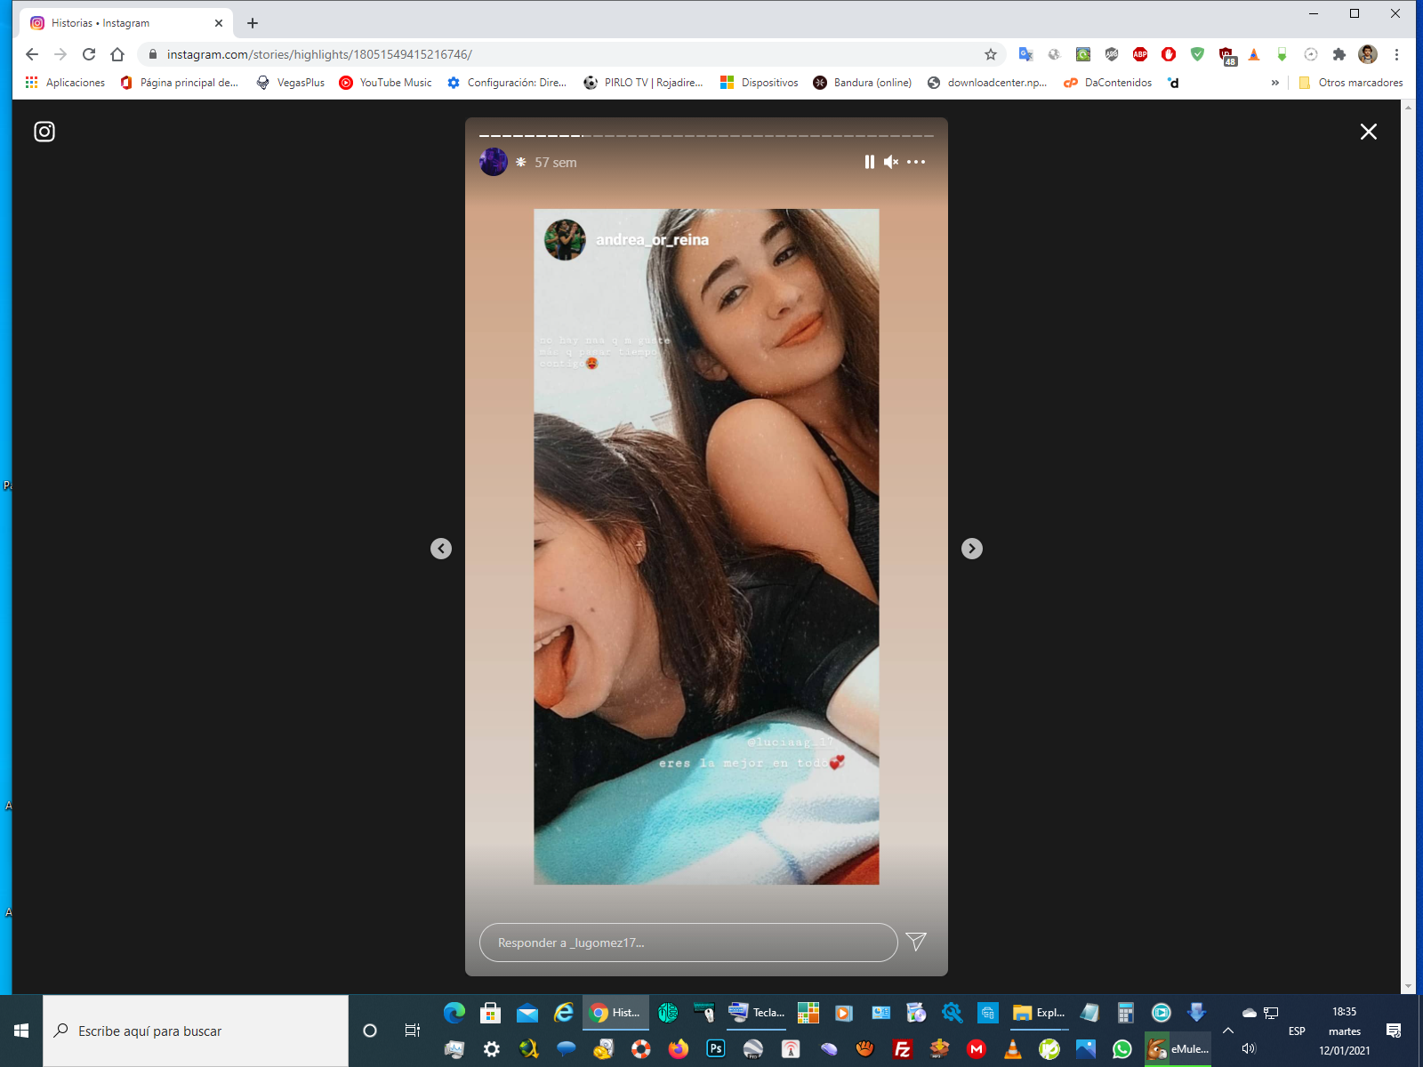Reload the Instagram page
Image resolution: width=1423 pixels, height=1067 pixels.
coord(89,54)
